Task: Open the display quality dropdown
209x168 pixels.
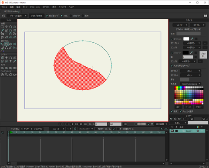Action: tap(162, 124)
